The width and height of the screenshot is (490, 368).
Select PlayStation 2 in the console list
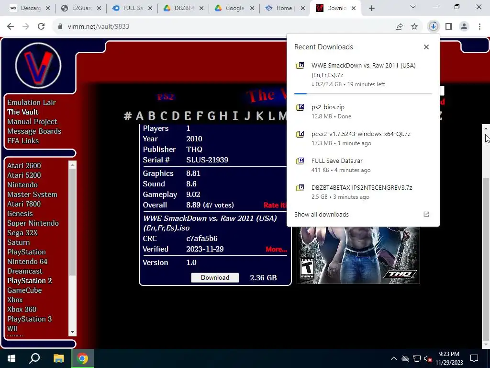coord(30,281)
